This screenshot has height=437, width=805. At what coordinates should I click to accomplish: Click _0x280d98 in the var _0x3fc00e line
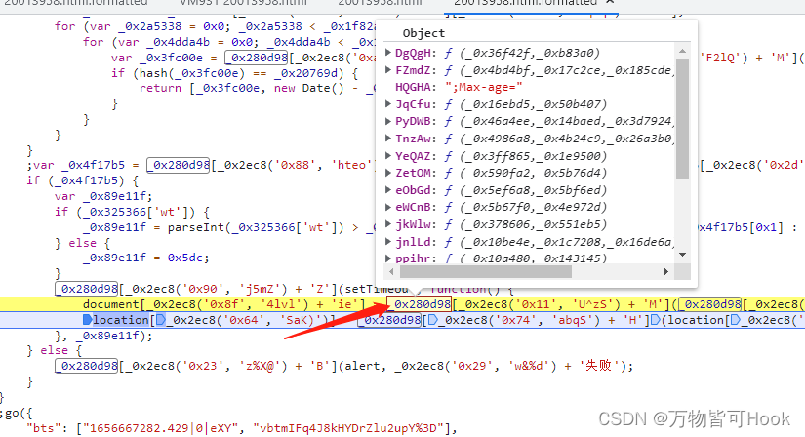click(x=257, y=58)
